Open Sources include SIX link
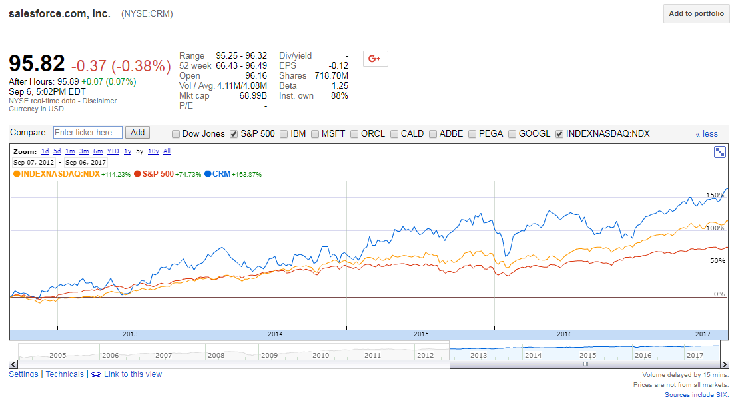Image resolution: width=736 pixels, height=403 pixels. [x=697, y=394]
